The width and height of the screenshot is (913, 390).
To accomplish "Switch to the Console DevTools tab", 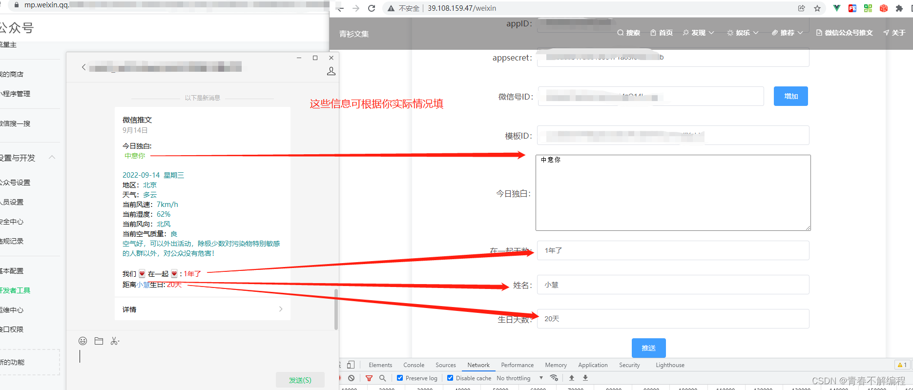I will tap(414, 365).
